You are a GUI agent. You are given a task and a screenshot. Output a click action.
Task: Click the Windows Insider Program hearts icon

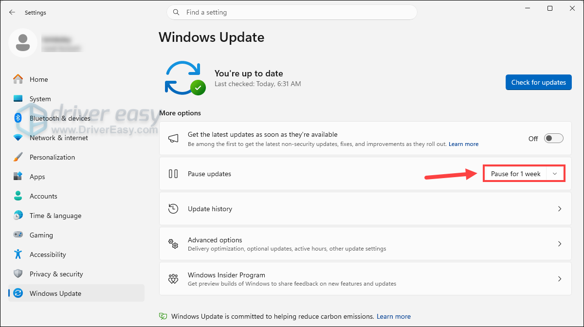coord(173,279)
